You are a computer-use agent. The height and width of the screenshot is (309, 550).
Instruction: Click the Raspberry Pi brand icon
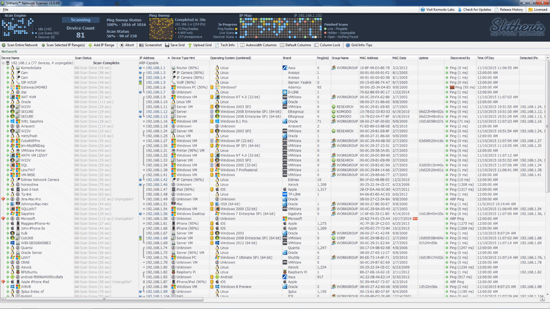click(285, 272)
